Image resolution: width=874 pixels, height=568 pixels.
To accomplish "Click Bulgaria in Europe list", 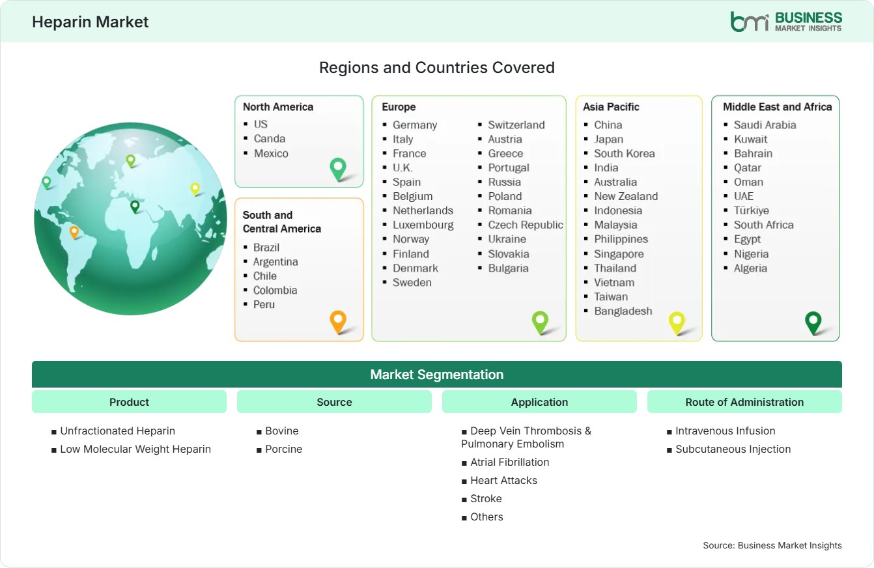I will 509,268.
